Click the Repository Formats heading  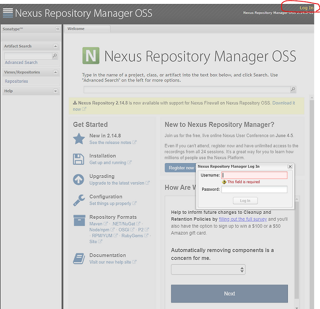(113, 217)
